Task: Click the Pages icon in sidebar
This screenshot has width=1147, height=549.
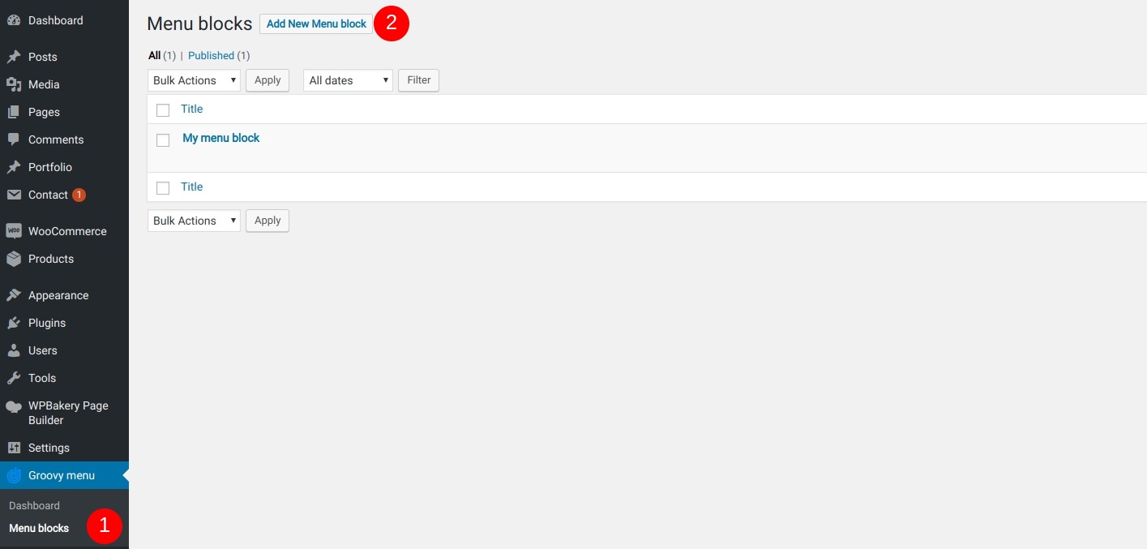Action: pos(14,112)
